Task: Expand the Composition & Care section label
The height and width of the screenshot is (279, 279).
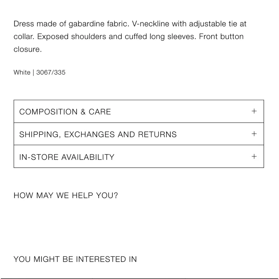Action: [x=65, y=112]
